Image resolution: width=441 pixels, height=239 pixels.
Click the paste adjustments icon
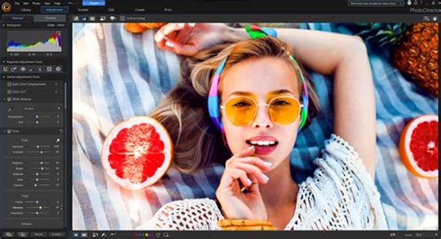pyautogui.click(x=22, y=235)
